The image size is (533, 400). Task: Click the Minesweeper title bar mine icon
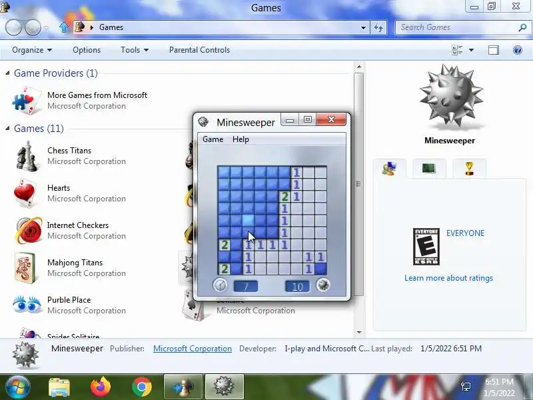coord(203,121)
